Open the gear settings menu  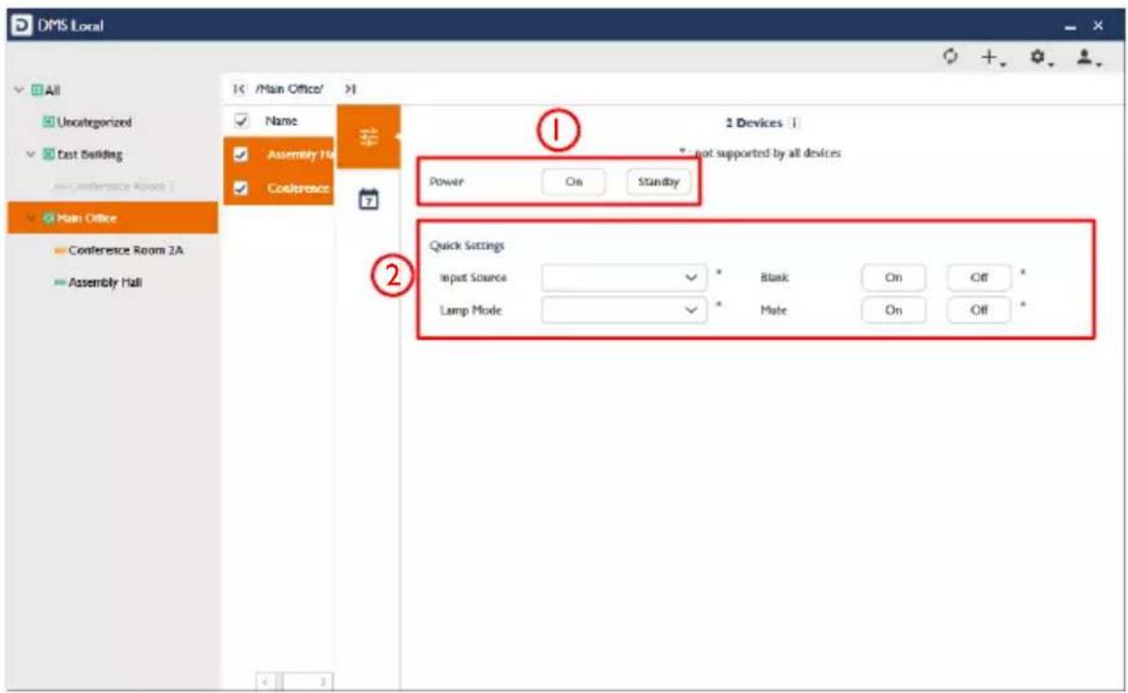pyautogui.click(x=1041, y=57)
